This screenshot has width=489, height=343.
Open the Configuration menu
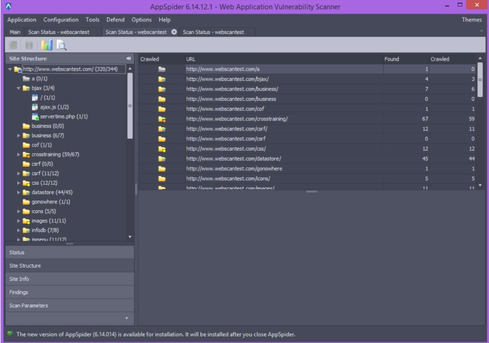click(61, 20)
